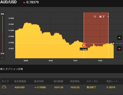Click the red arrow next to 0.78379 header

click(x=24, y=3)
